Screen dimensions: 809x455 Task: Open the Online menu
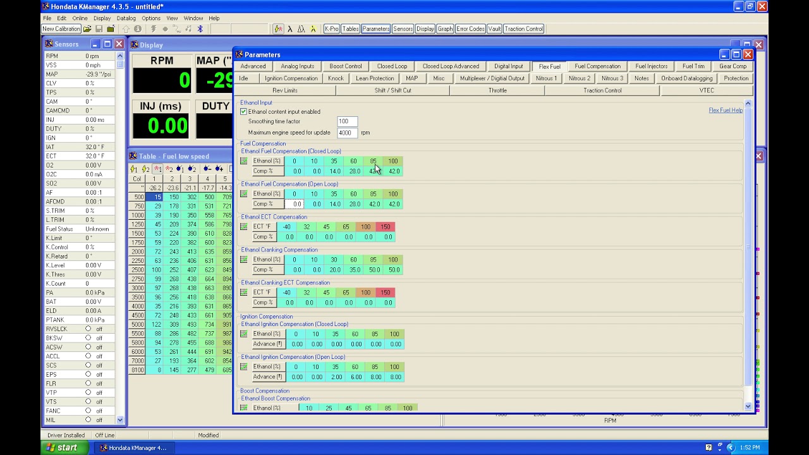pyautogui.click(x=80, y=18)
